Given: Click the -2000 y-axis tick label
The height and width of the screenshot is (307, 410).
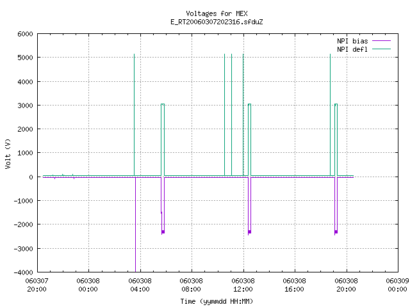Looking at the screenshot, I should point(24,224).
